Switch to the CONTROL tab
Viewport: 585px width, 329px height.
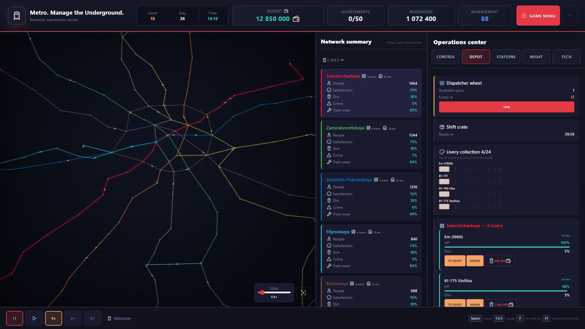446,57
